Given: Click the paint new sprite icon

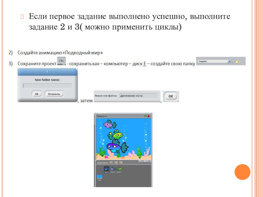Looking at the screenshot, I should 111,163.
